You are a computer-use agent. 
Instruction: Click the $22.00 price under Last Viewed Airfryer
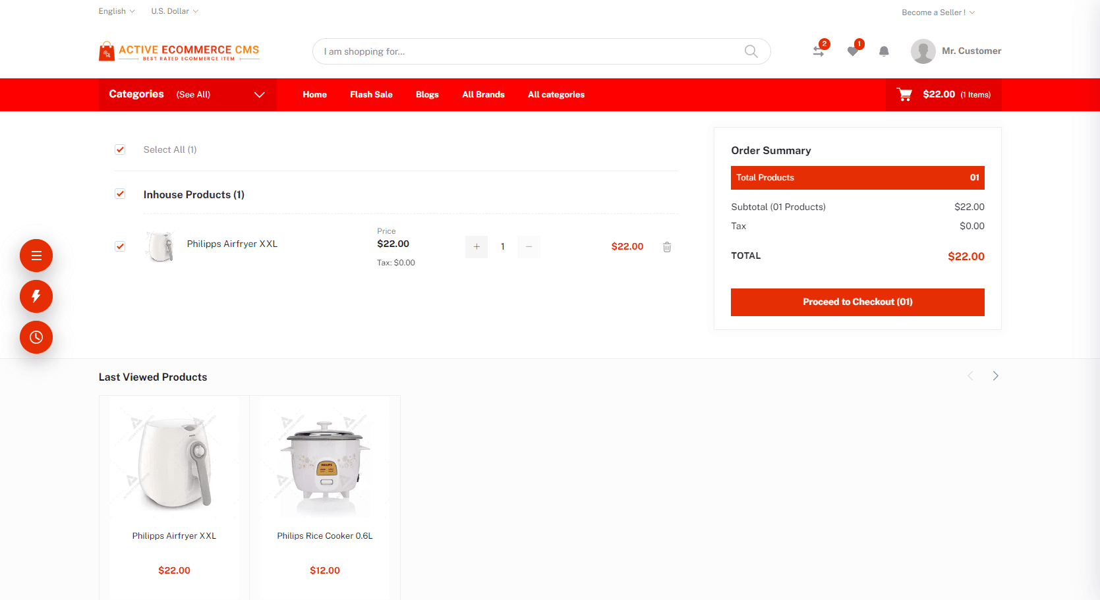[x=174, y=570]
